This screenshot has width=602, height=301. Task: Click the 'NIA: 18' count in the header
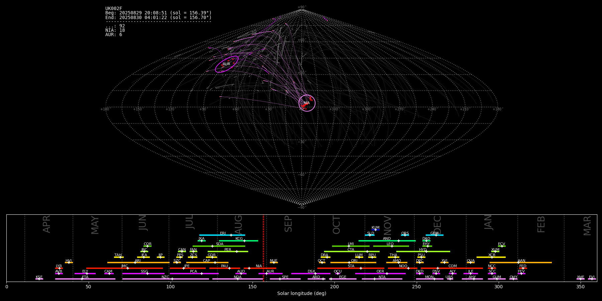click(115, 30)
